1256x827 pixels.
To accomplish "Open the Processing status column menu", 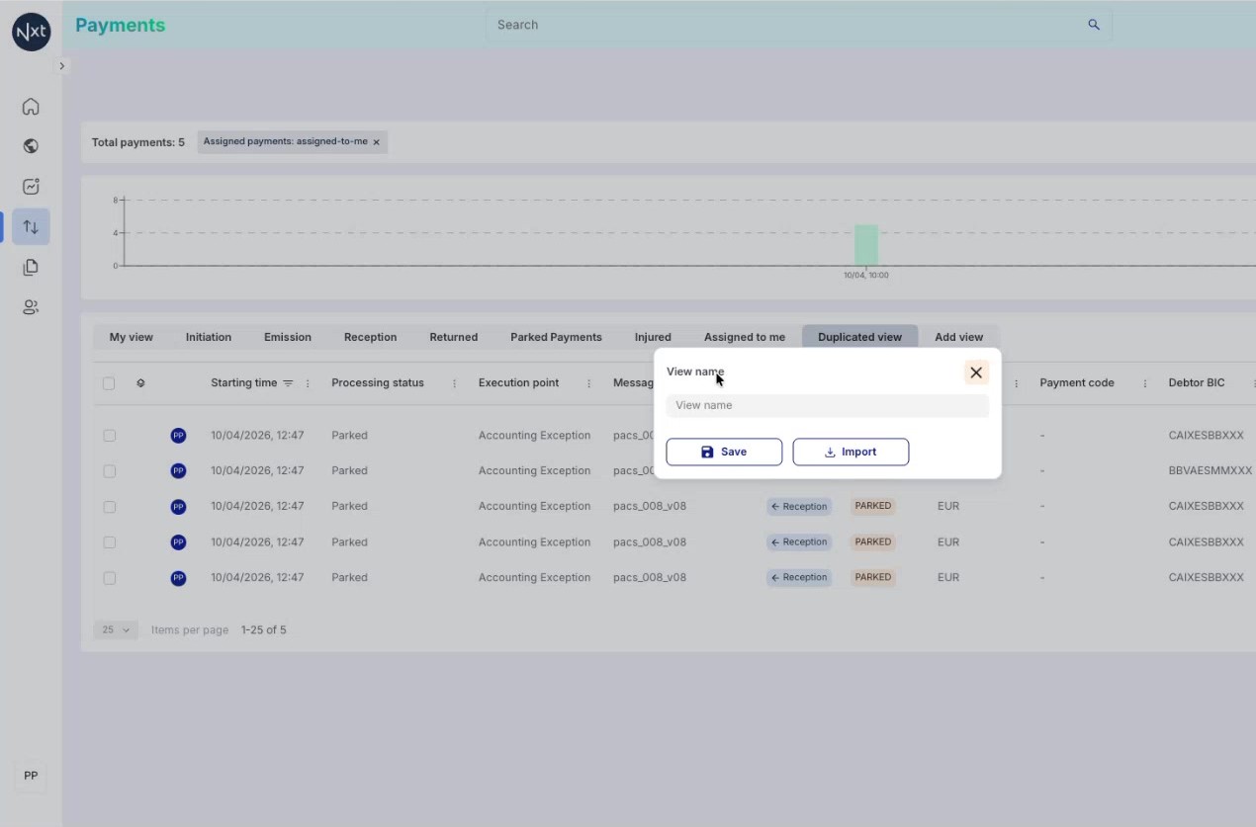I will tap(454, 383).
